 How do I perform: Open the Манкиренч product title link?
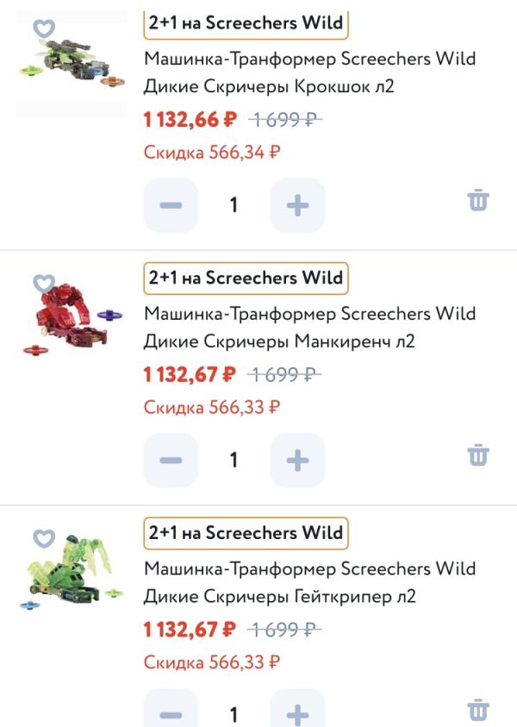tap(309, 327)
